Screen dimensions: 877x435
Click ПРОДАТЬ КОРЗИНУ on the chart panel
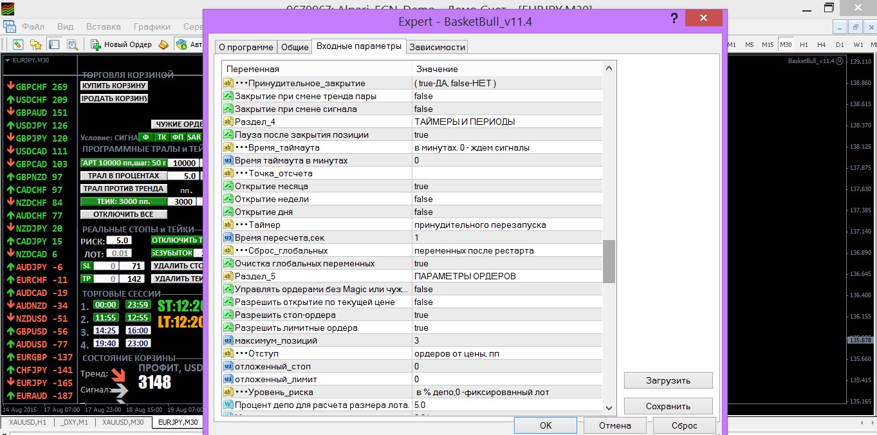pyautogui.click(x=115, y=98)
